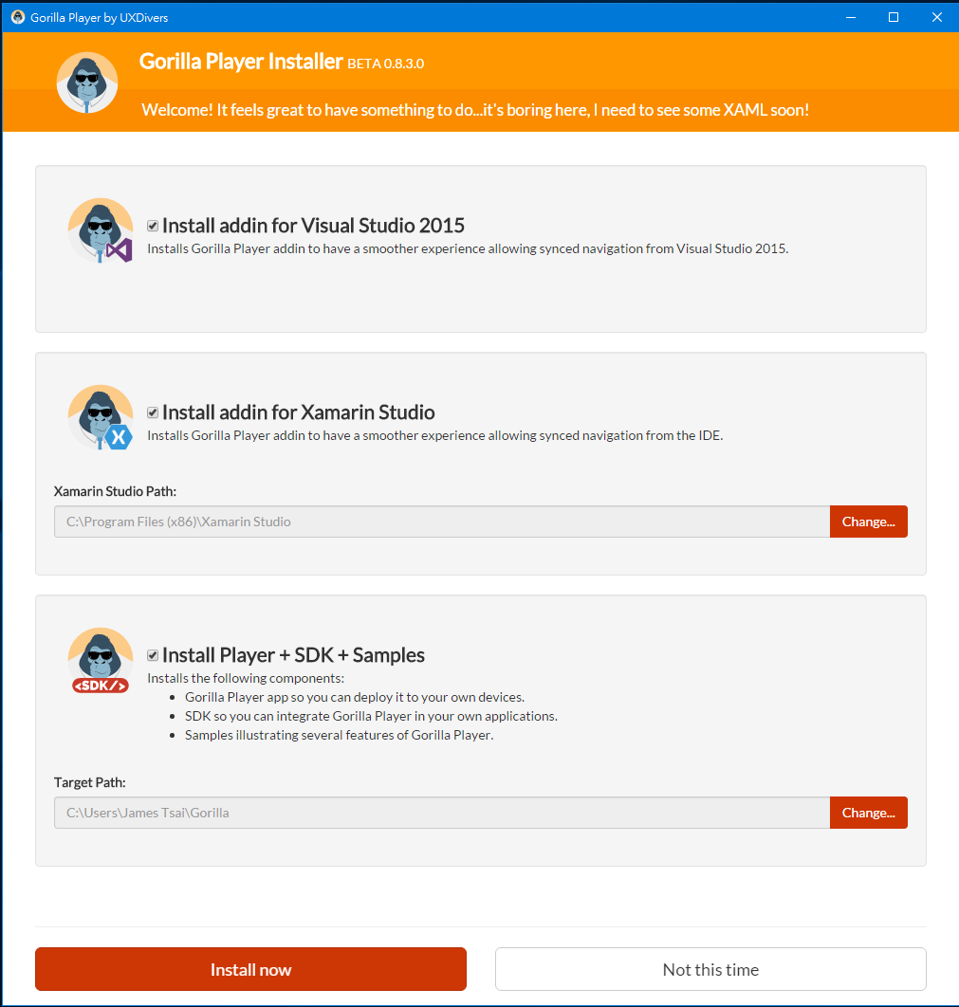
Task: Click Install addin for Xamarin Studio label
Action: (299, 412)
